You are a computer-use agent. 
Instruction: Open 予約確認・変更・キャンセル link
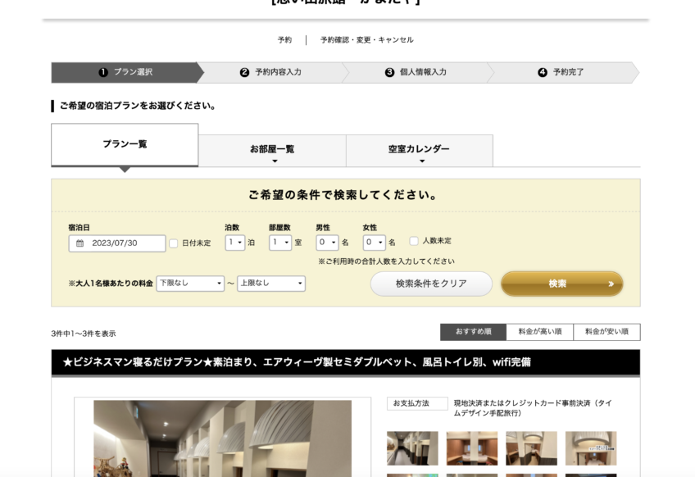(367, 40)
